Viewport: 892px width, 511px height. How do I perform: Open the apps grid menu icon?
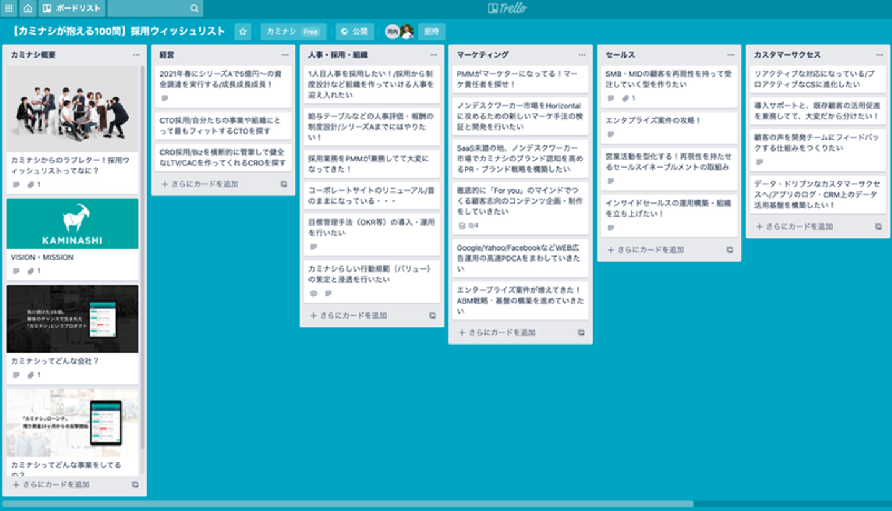[9, 9]
